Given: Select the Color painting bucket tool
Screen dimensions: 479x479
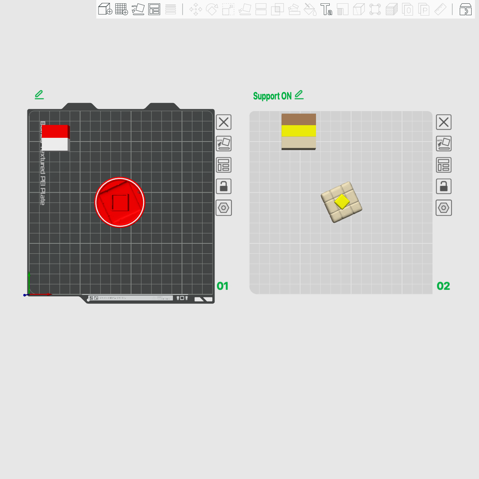Looking at the screenshot, I should point(310,9).
